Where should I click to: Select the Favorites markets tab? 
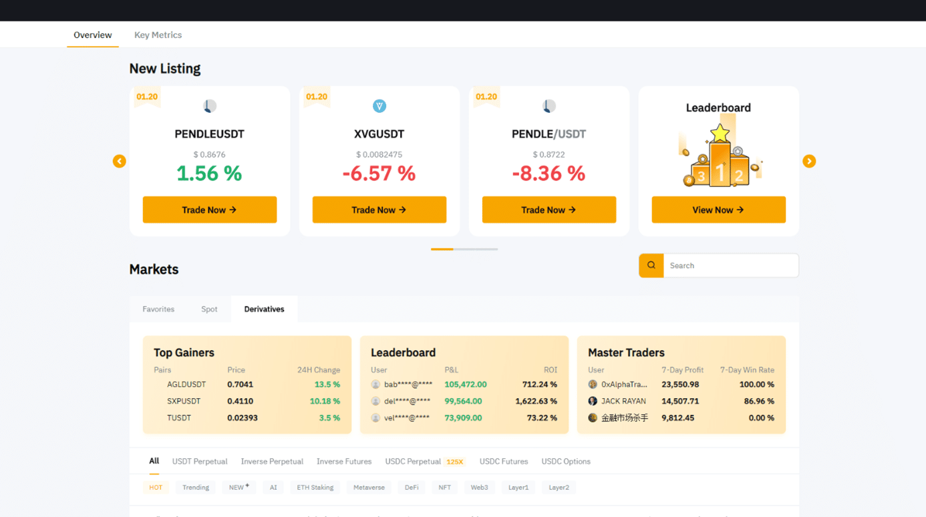[158, 309]
